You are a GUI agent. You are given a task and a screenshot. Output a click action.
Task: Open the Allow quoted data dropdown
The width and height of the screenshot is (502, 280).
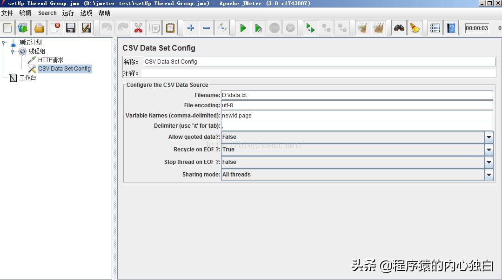tap(489, 137)
